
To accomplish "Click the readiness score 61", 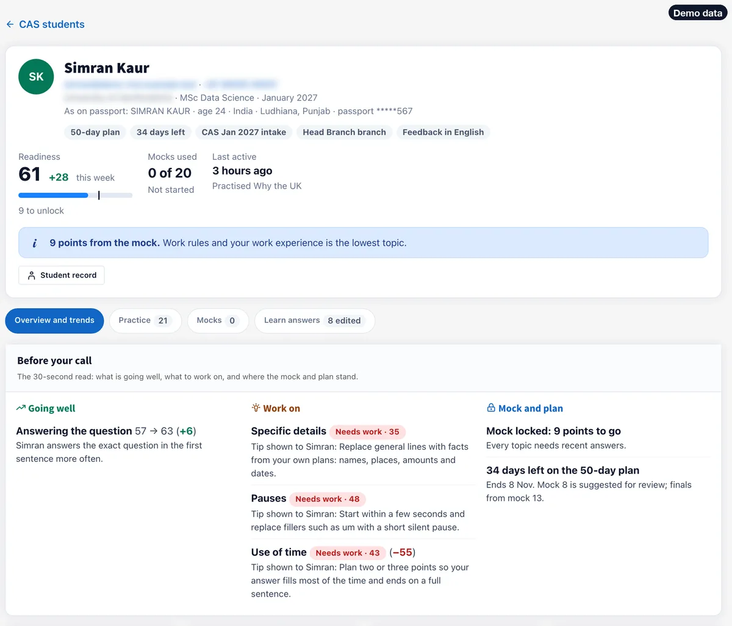I will (29, 174).
